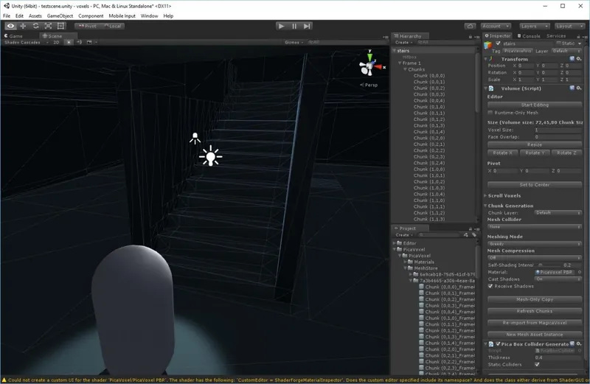The width and height of the screenshot is (590, 384).
Task: Click the Voxel Size input field
Action: [x=558, y=130]
